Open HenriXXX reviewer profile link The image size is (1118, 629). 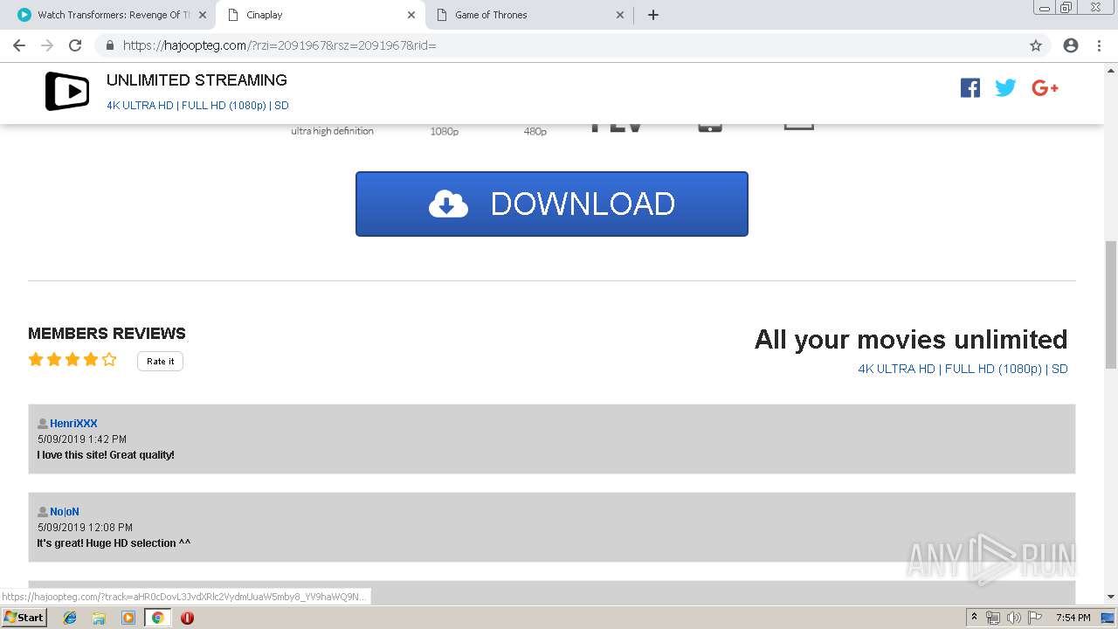coord(73,424)
